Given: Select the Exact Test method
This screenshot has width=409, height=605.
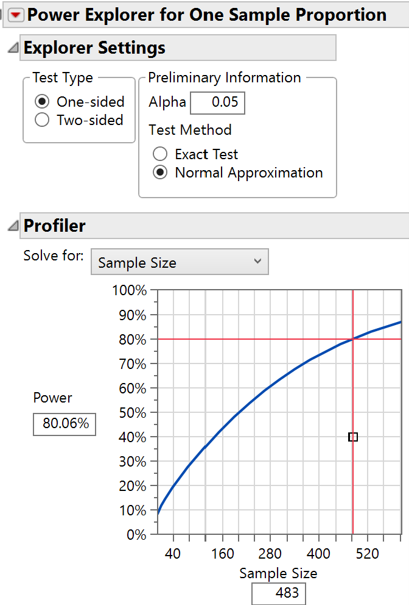Looking at the screenshot, I should (160, 154).
